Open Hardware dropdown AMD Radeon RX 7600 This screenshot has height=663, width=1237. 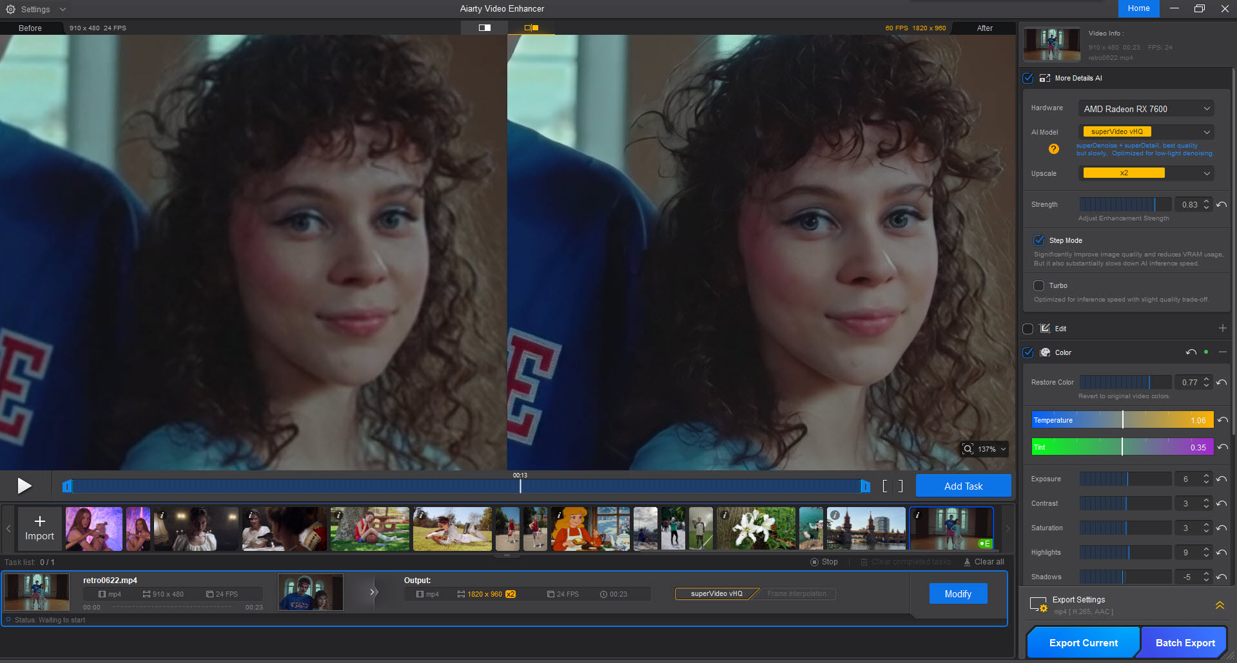click(x=1146, y=109)
